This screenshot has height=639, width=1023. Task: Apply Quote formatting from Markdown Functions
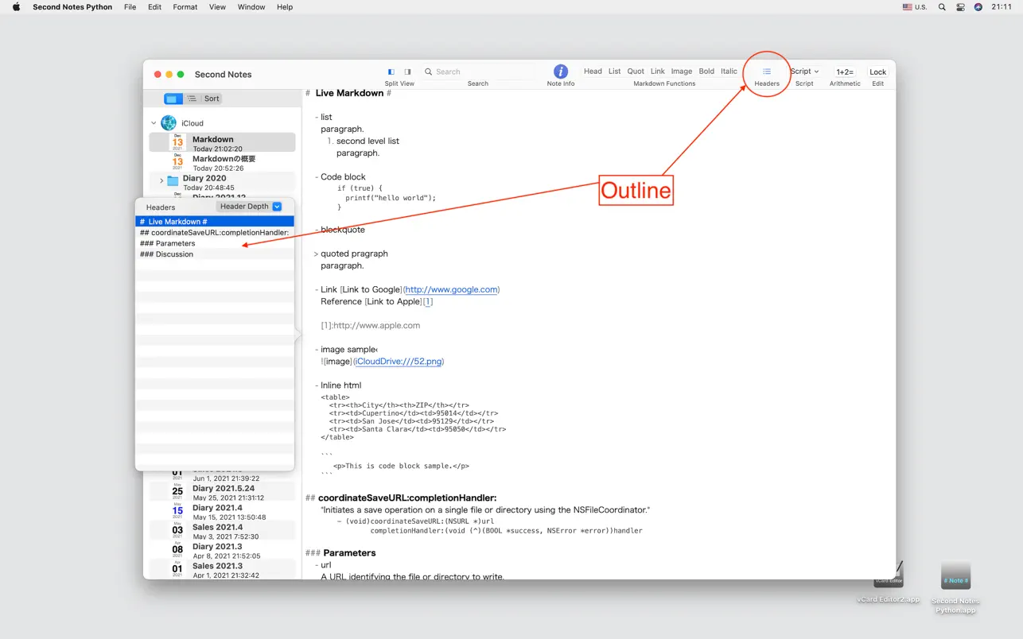pos(635,71)
